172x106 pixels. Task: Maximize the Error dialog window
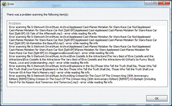tap(155, 3)
